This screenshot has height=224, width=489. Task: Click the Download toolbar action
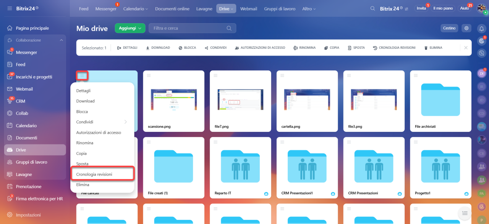158,48
